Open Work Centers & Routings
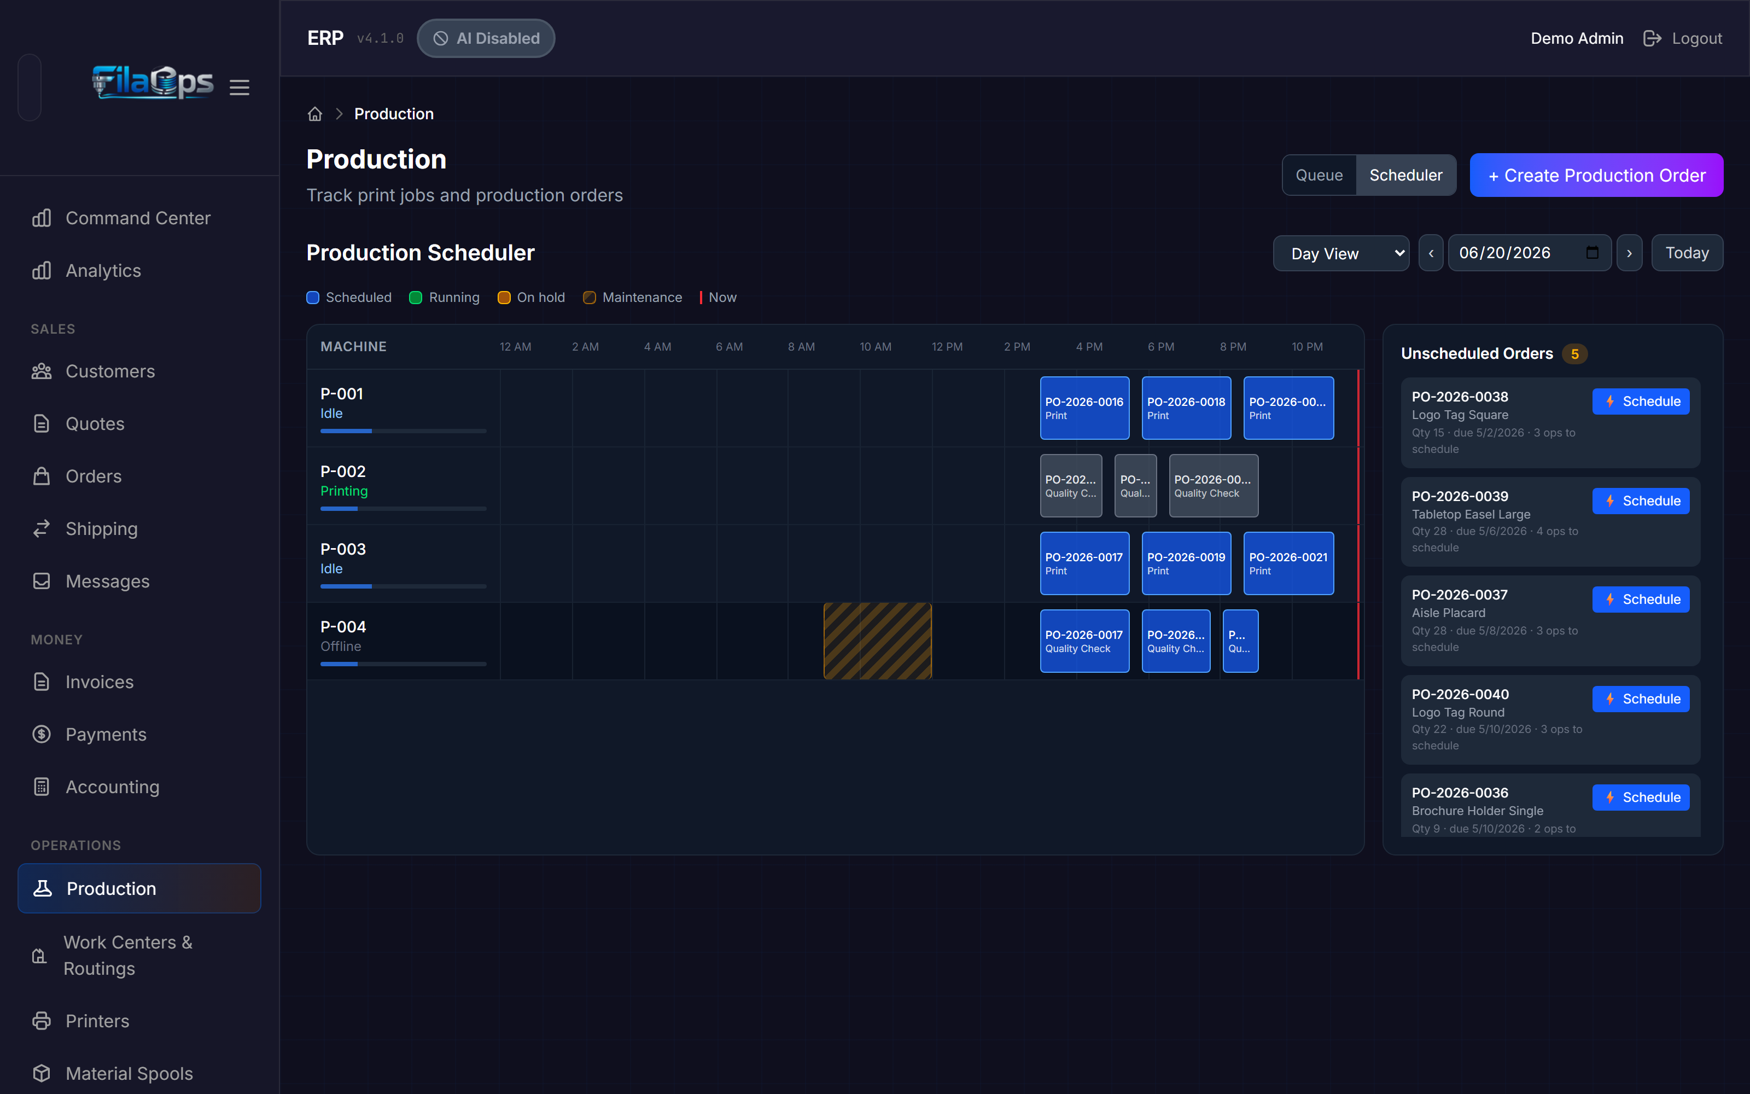The height and width of the screenshot is (1094, 1750). 139,955
